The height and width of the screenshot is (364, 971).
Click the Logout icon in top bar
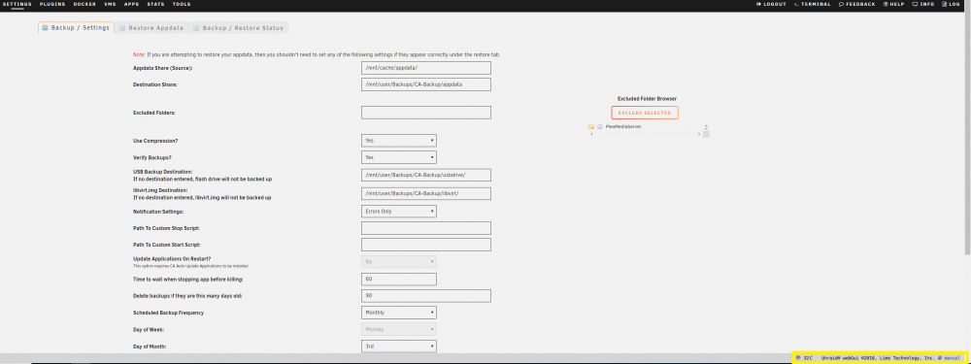(758, 4)
